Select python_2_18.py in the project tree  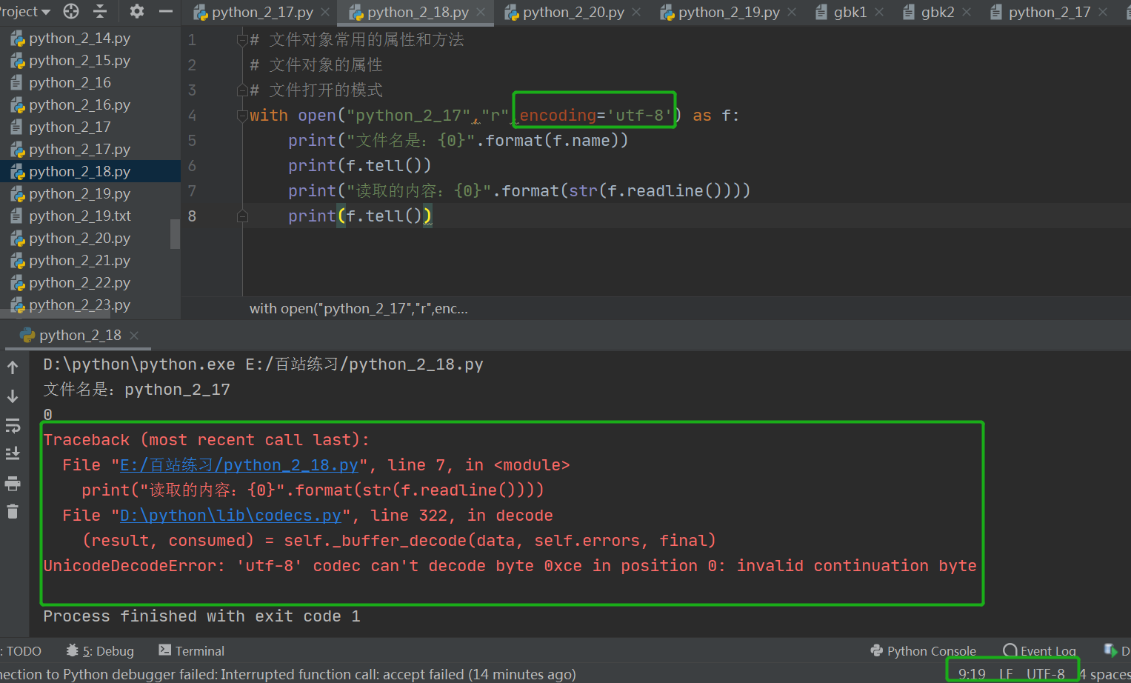pos(79,172)
